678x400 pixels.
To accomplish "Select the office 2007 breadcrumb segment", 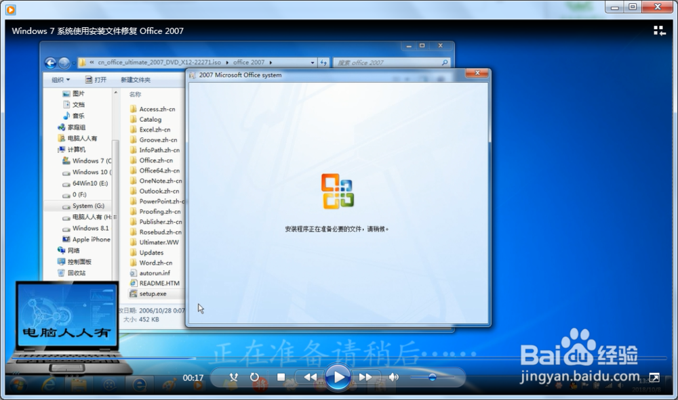I will point(249,62).
